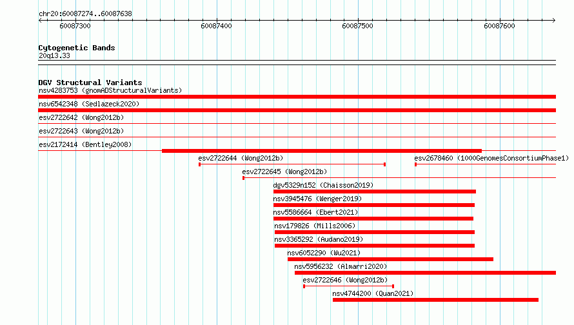Viewport: 574px width, 325px height.
Task: Open the nsv3365292 Audano2019 label
Action: 319,239
